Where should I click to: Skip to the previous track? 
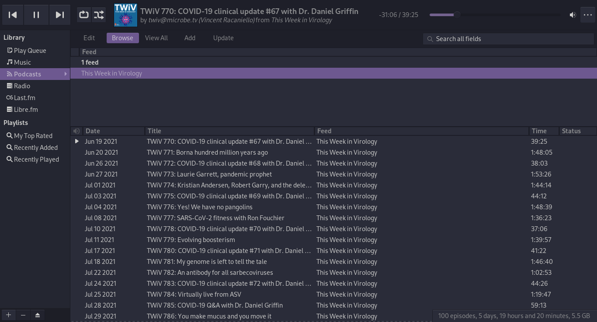point(13,15)
